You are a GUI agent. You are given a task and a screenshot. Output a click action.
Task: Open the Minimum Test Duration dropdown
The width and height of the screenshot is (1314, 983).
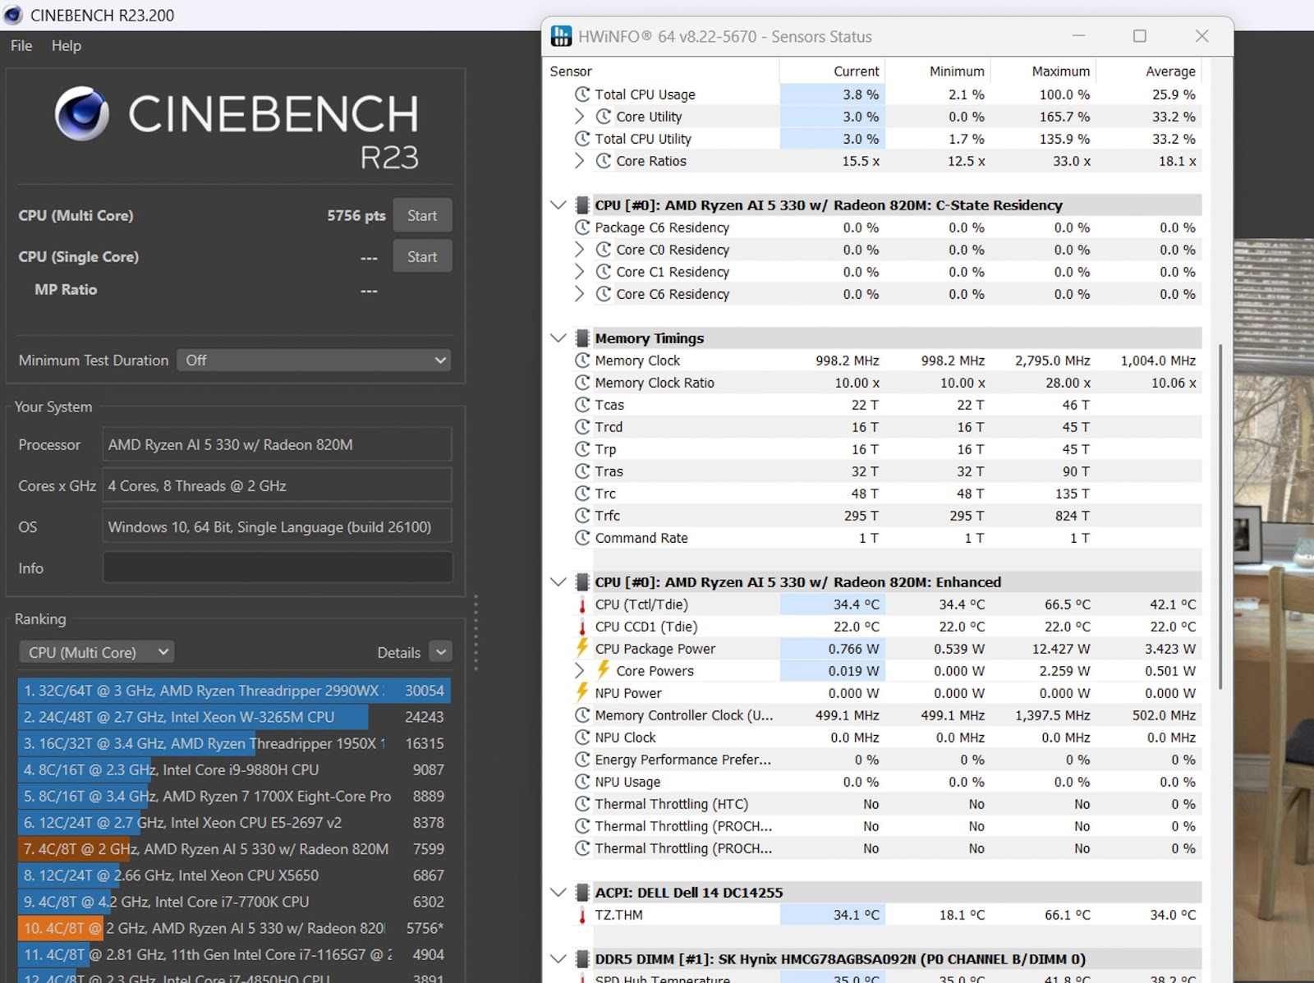314,361
